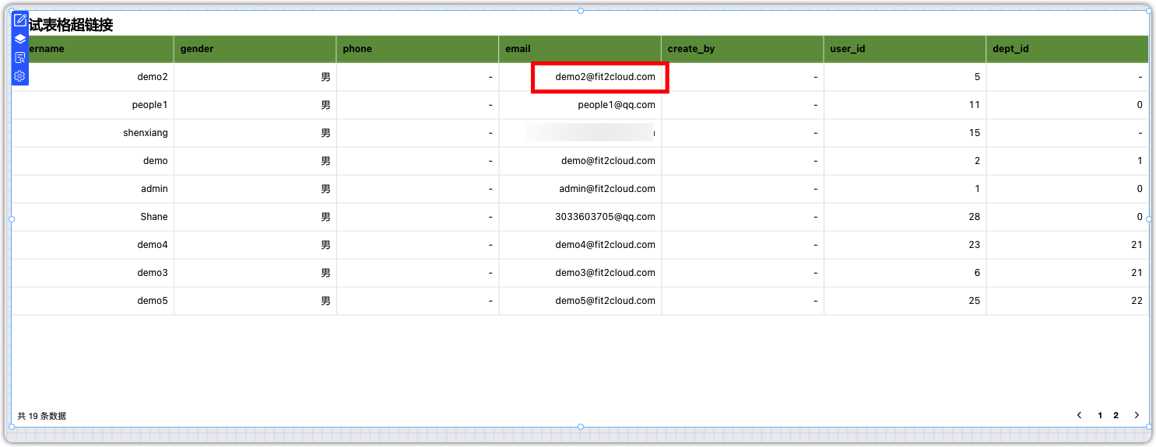Image resolution: width=1156 pixels, height=447 pixels.
Task: Go to the previous page with the left arrow
Action: (x=1080, y=415)
